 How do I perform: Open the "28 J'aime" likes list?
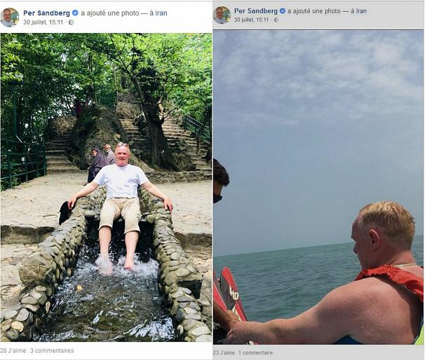coord(13,350)
